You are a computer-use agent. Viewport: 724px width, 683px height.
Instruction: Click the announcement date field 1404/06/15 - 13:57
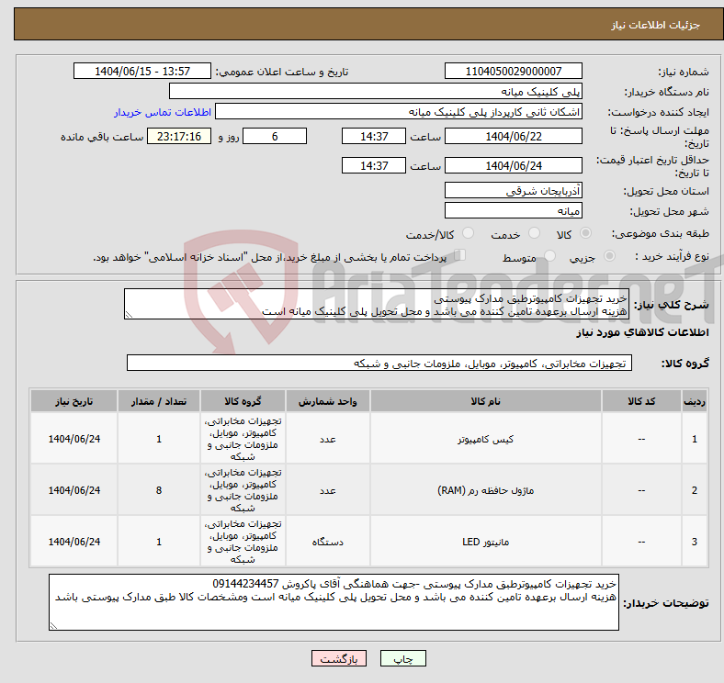click(x=142, y=71)
